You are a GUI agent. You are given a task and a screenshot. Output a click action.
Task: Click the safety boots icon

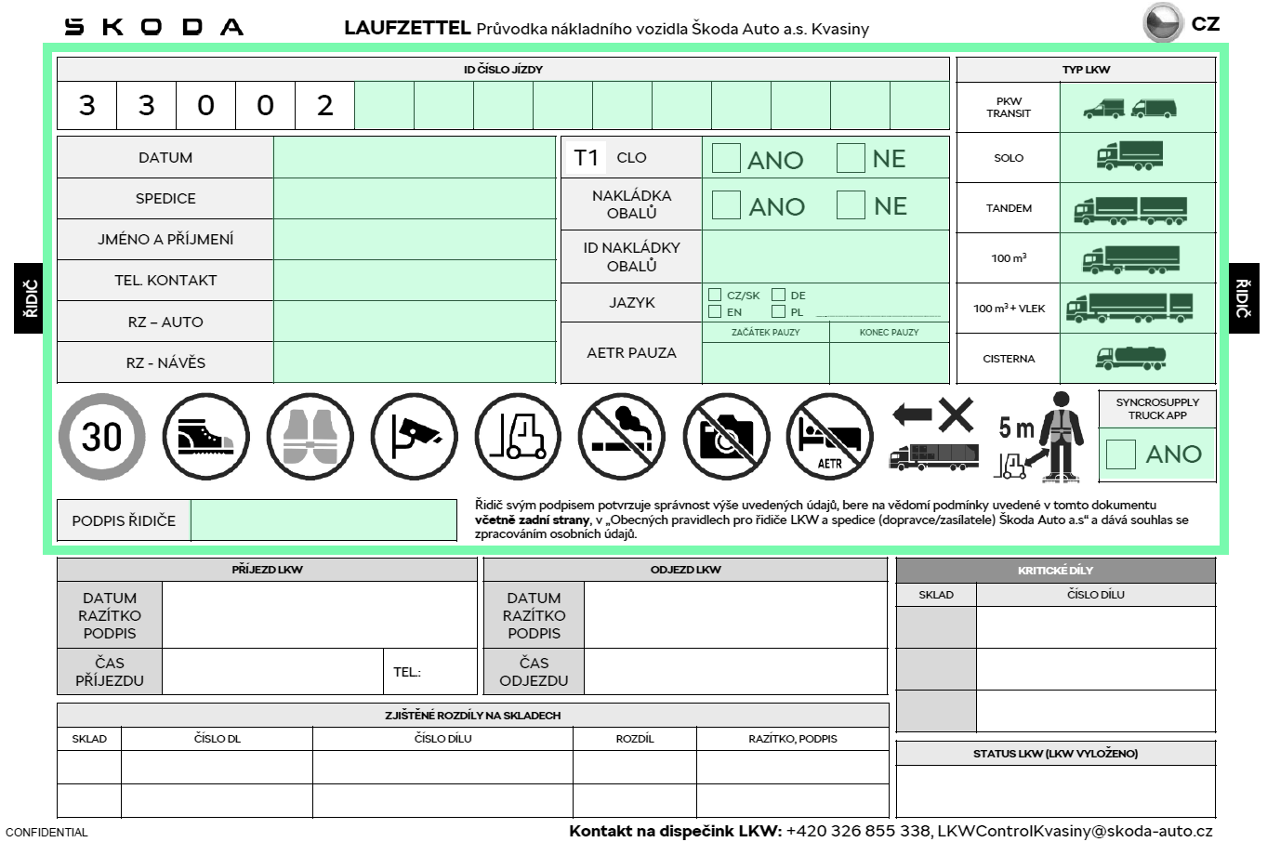[205, 436]
